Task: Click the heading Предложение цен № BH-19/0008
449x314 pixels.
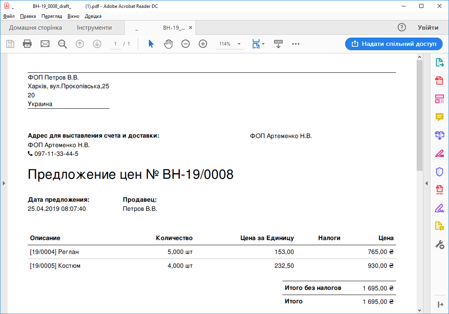Action: pyautogui.click(x=131, y=174)
